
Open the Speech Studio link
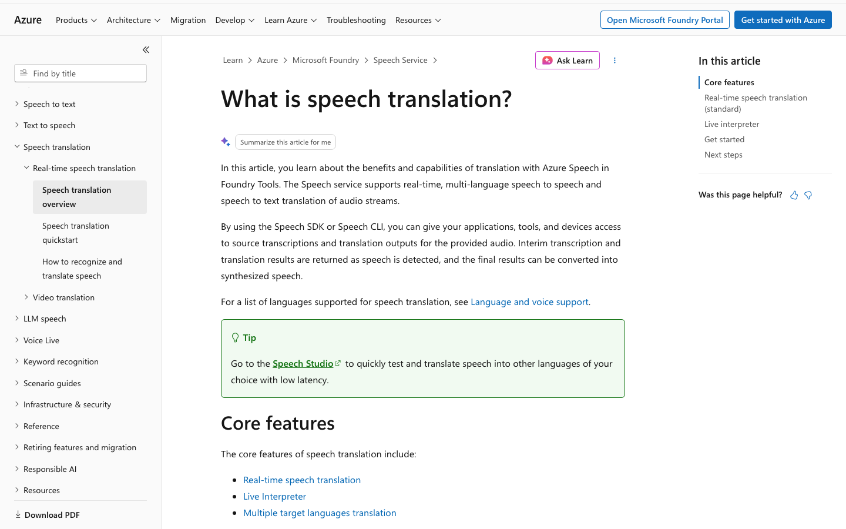306,363
